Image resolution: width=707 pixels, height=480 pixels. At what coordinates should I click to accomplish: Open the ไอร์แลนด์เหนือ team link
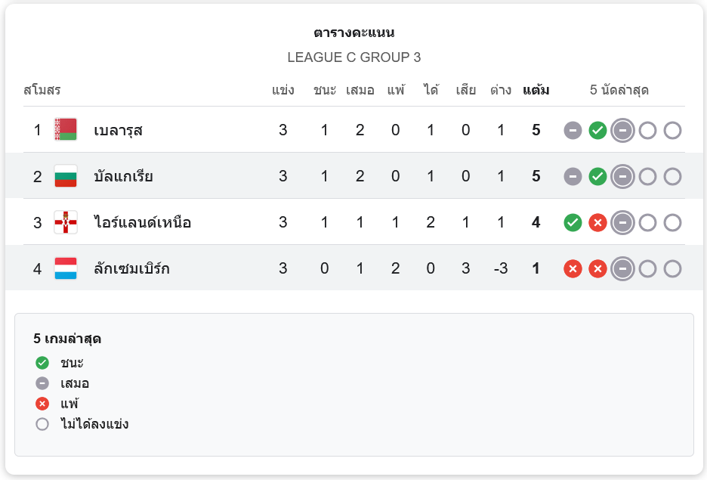tap(143, 222)
